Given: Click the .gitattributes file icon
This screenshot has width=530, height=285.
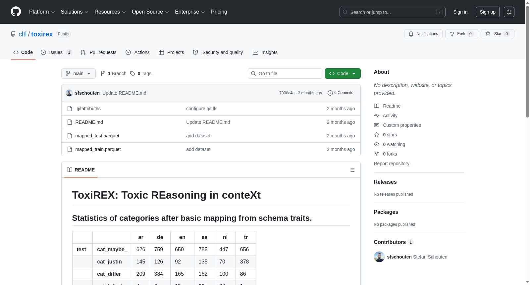Looking at the screenshot, I should (x=70, y=109).
